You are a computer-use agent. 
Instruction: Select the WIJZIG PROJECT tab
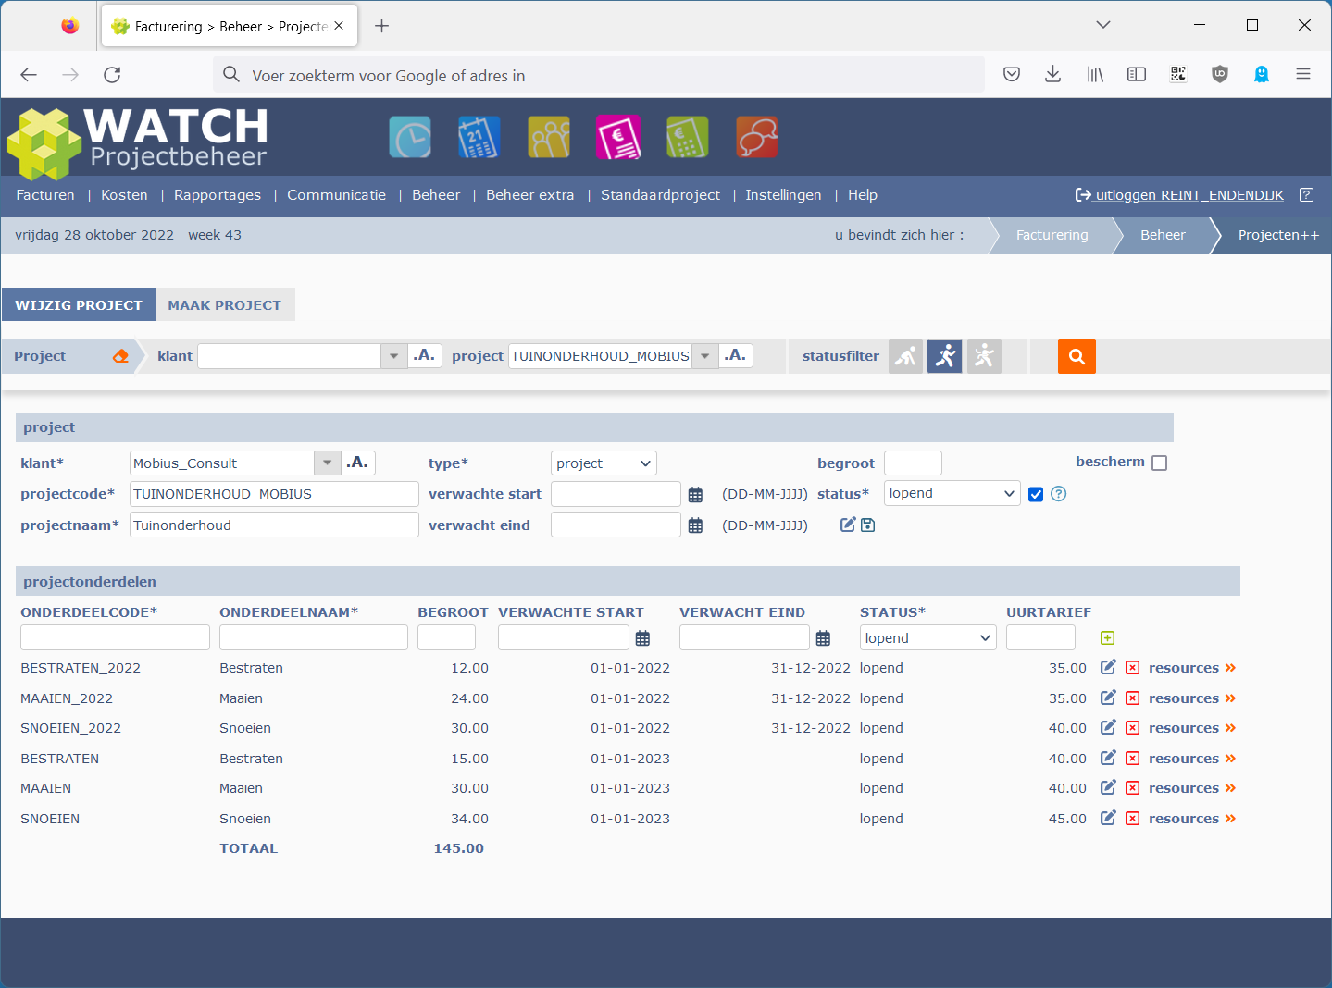point(79,304)
